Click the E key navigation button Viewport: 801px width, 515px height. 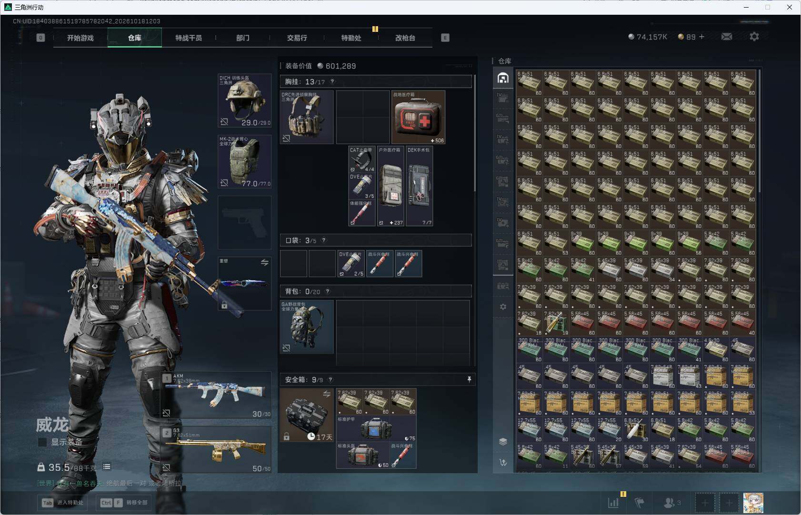(x=445, y=38)
